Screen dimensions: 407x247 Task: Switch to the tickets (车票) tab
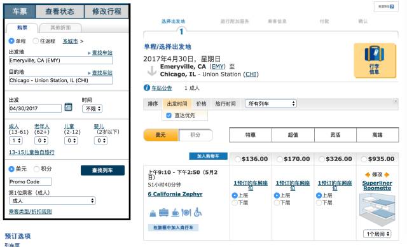20,11
